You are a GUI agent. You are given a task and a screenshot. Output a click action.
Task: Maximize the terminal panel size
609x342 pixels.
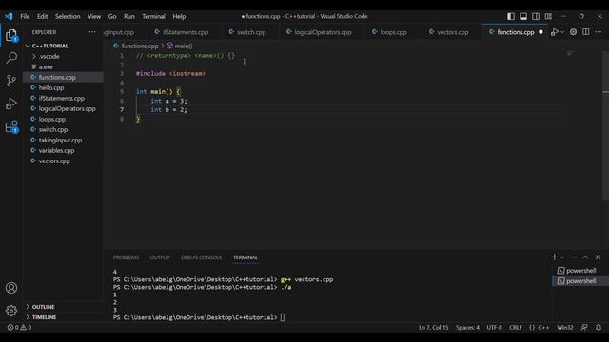[586, 256]
